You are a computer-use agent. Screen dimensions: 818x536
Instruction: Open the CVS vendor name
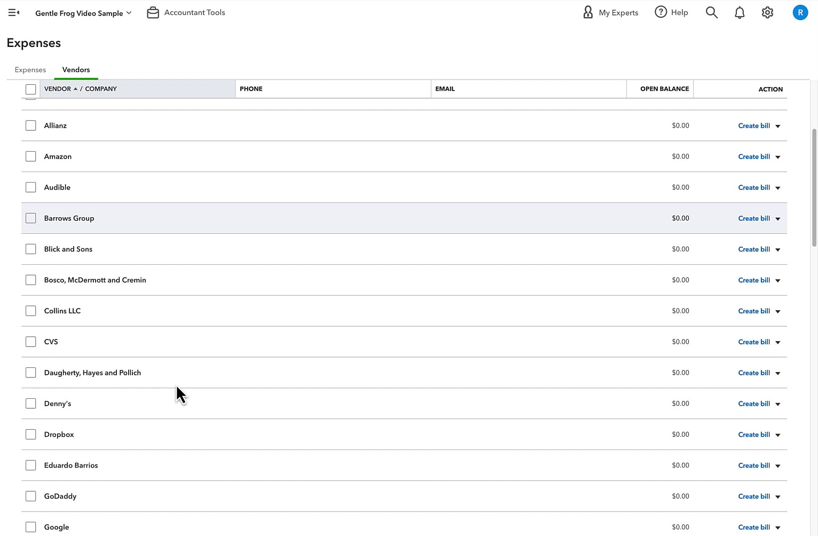(x=51, y=342)
